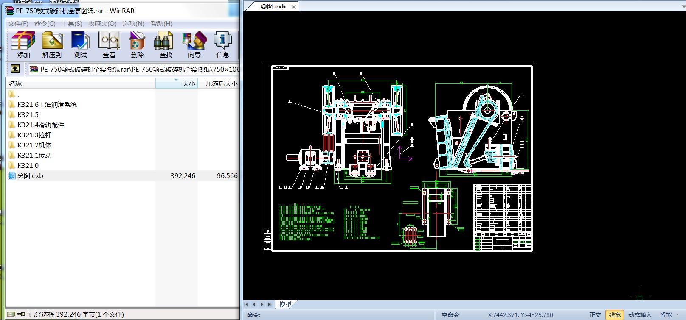The height and width of the screenshot is (320, 686).
Task: Click the 96,566 compressed size value
Action: 227,175
